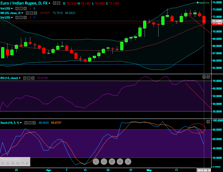223x172 pixels.
Task: Click the 65.0000 price axis label
Action: point(217,68)
